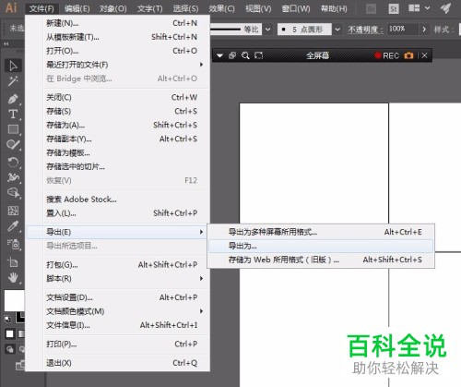Click default fill and stroke icon
This screenshot has height=387, width=461.
pos(7,319)
